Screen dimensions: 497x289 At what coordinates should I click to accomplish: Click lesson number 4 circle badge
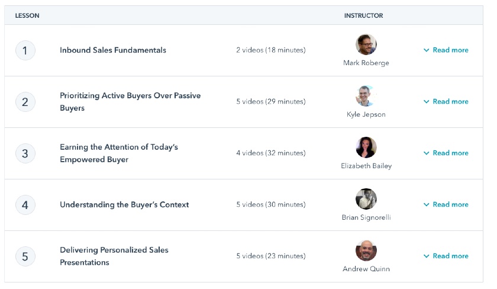click(25, 205)
